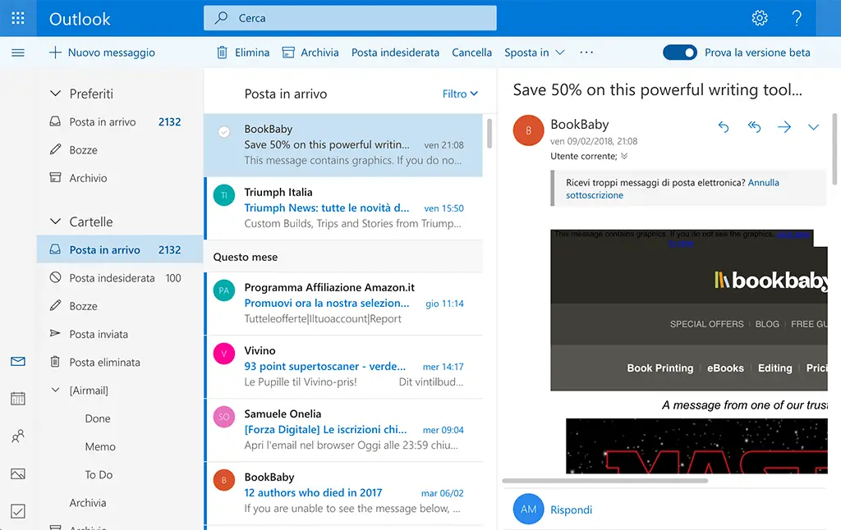Open Bozze under Preferiti

coord(120,149)
